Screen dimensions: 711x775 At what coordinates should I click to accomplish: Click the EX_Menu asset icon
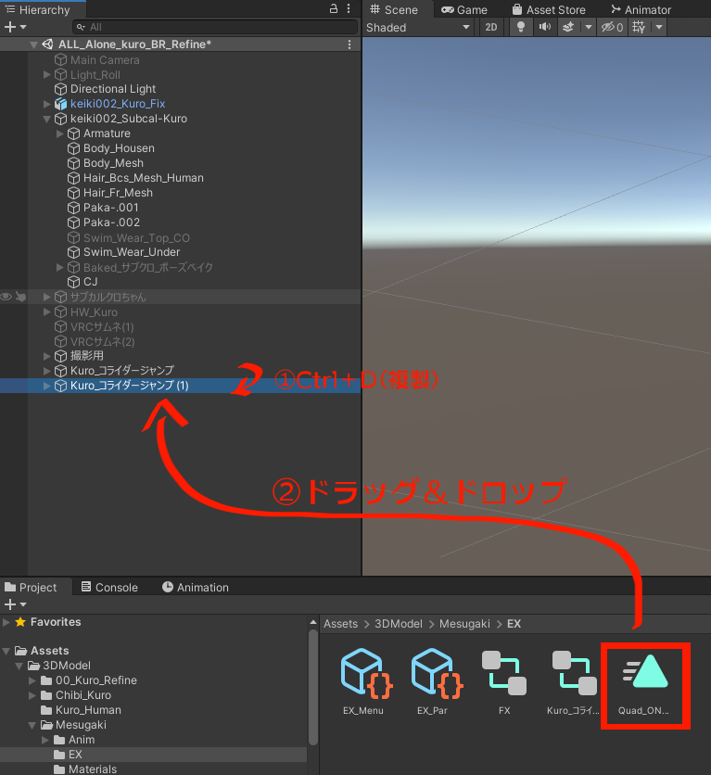pyautogui.click(x=363, y=675)
